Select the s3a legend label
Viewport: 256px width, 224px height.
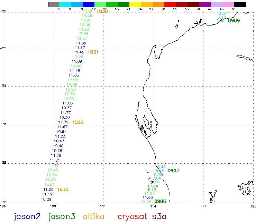tap(159, 217)
